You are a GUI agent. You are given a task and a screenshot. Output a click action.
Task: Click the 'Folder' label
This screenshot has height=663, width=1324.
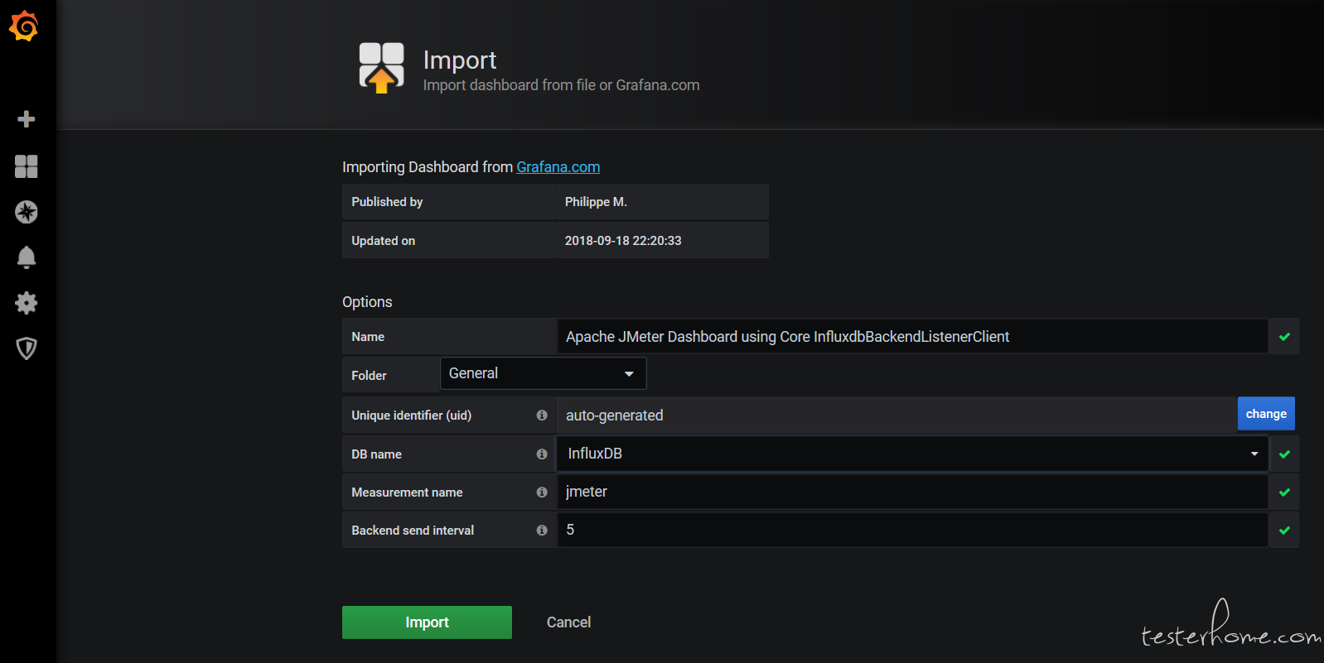pyautogui.click(x=369, y=376)
